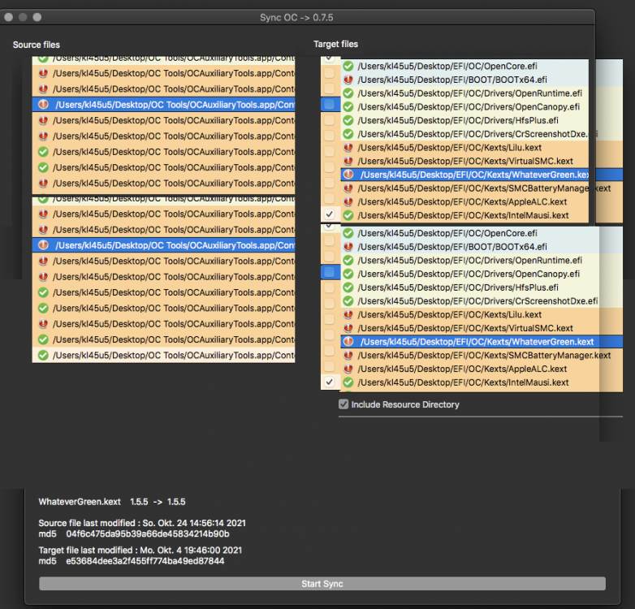Click the Sync OC -> 0.7.5 window title
The width and height of the screenshot is (635, 609).
[296, 17]
